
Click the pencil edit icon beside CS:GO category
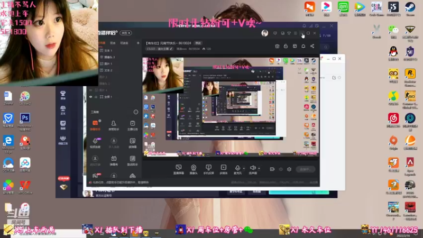[x=171, y=49]
